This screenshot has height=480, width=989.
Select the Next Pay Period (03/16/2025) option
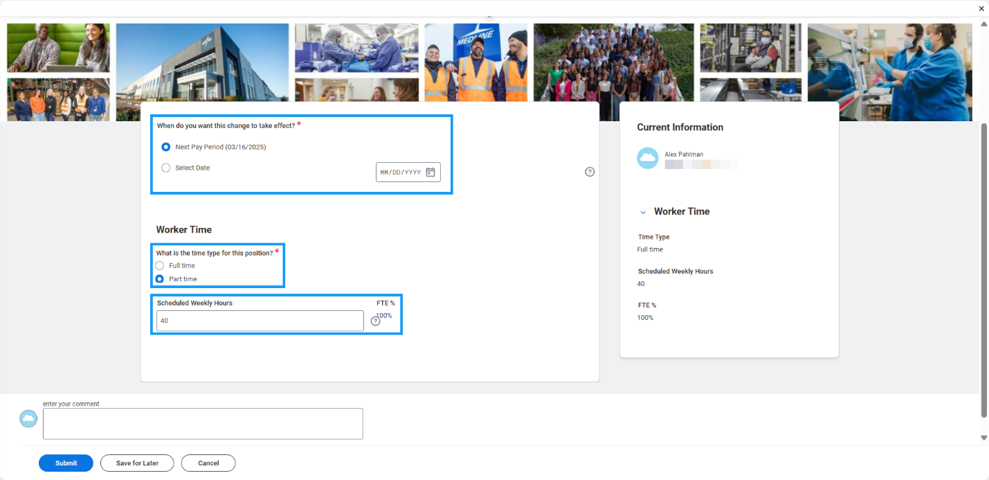coord(165,147)
